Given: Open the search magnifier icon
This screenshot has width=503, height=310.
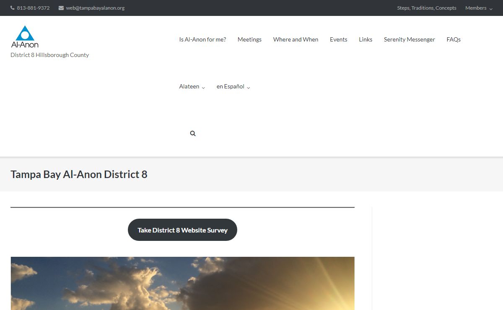Looking at the screenshot, I should click(193, 134).
